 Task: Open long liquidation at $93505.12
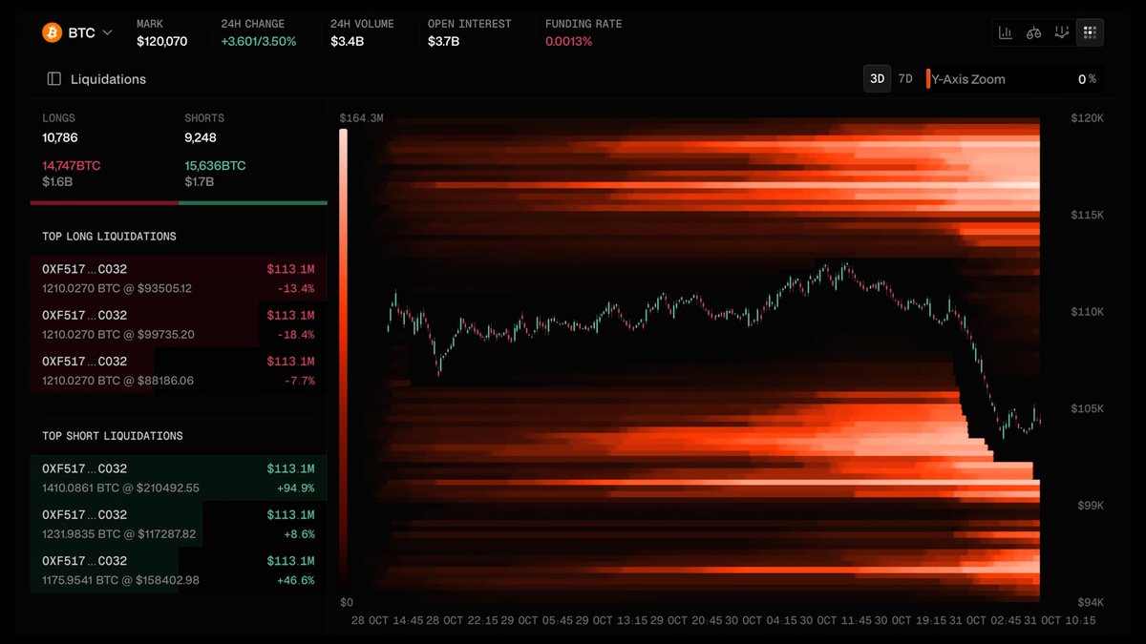tap(179, 279)
